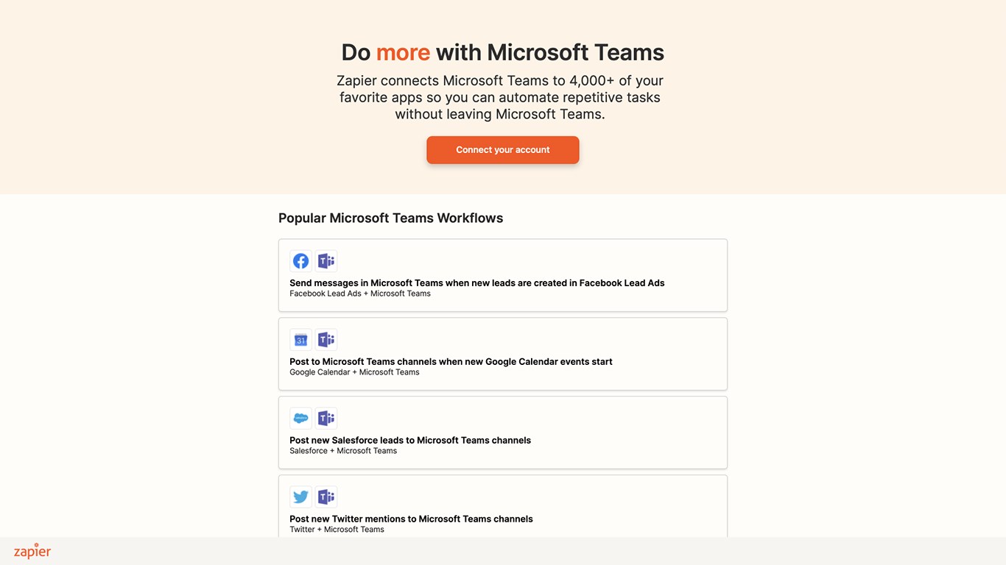Open the Facebook Lead Ads workflow title
Viewport: 1006px width, 565px height.
pyautogui.click(x=476, y=283)
